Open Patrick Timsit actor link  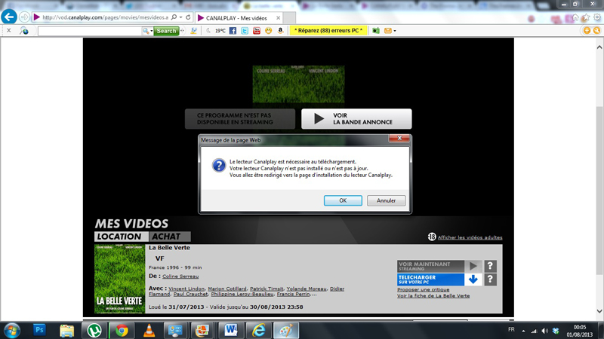(267, 289)
